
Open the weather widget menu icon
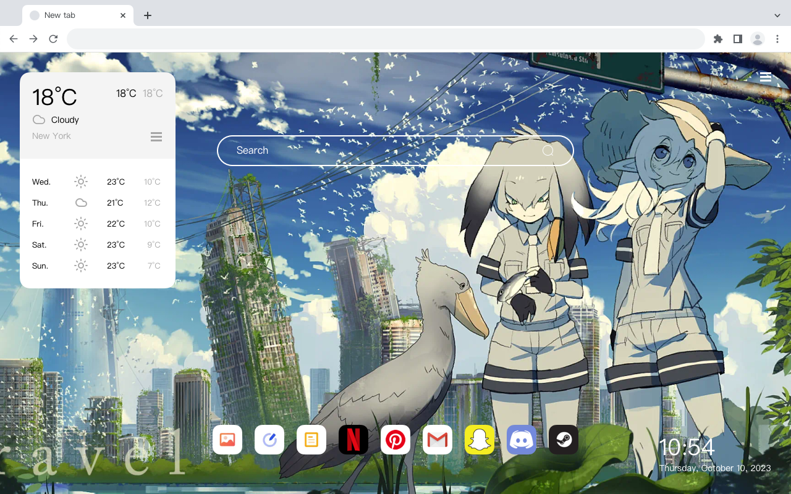[156, 136]
